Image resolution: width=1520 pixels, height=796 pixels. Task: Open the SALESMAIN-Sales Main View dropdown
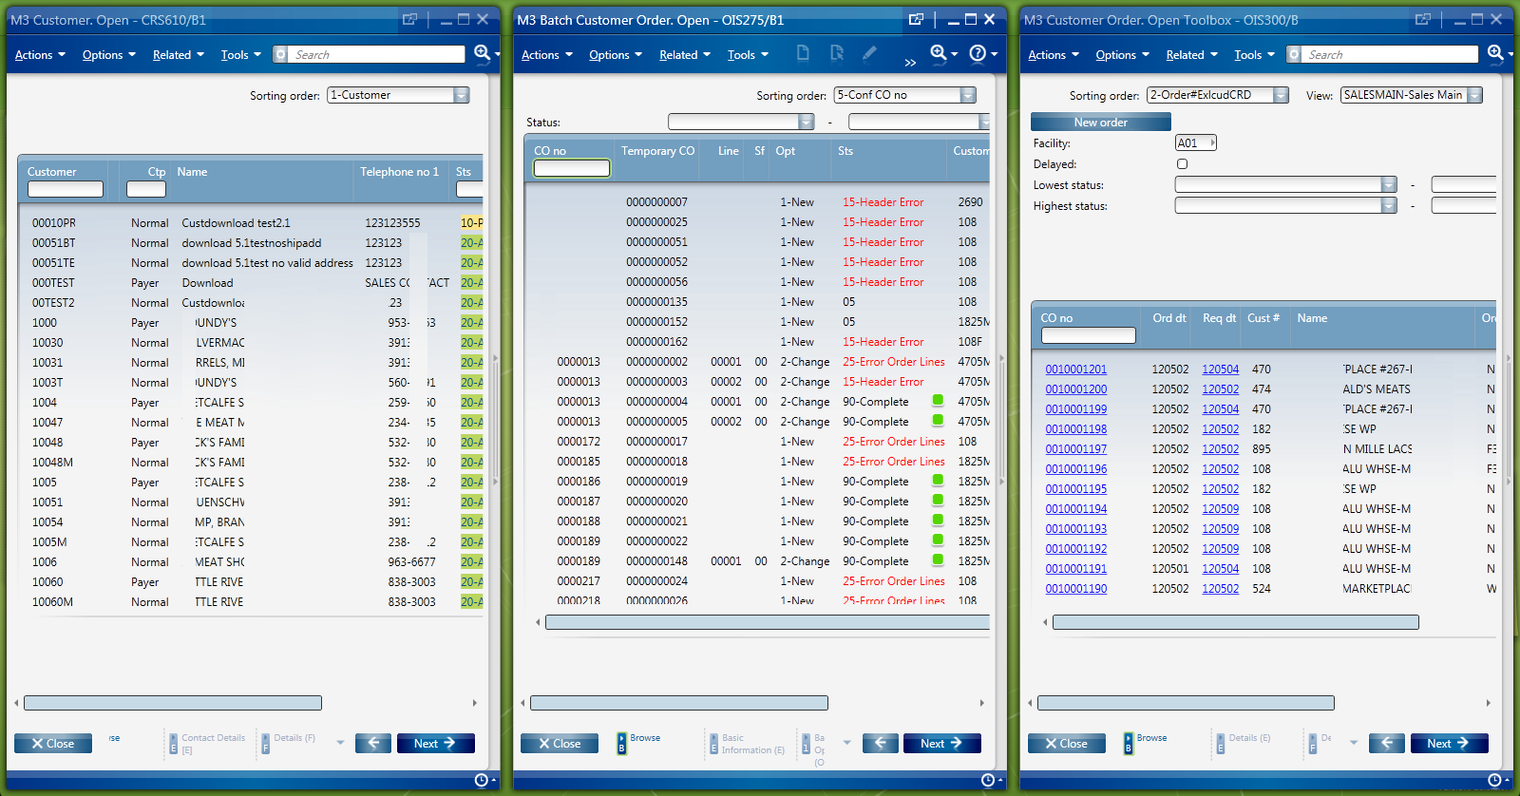1474,95
